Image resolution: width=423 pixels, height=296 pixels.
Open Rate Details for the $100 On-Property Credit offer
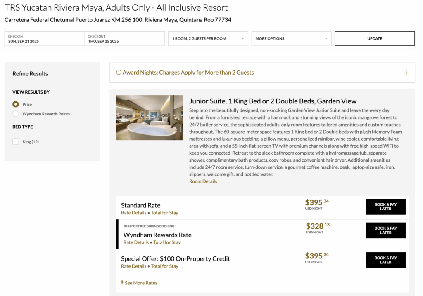136,266
